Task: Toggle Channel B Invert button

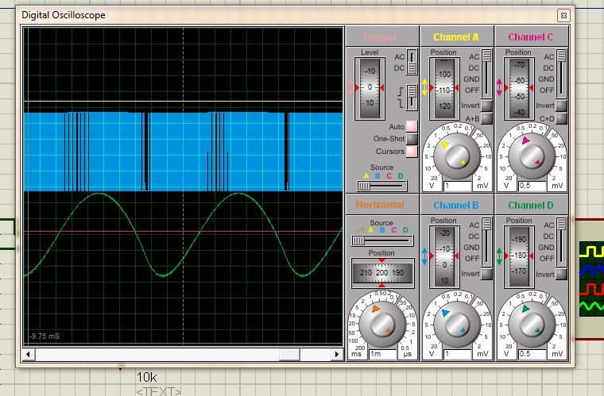Action: 487,274
